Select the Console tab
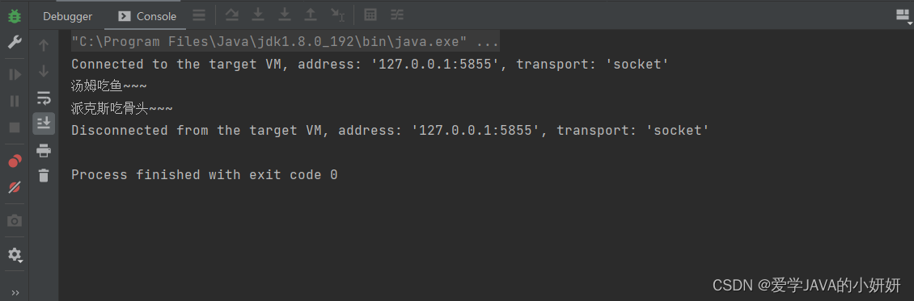The height and width of the screenshot is (301, 914). pos(147,16)
